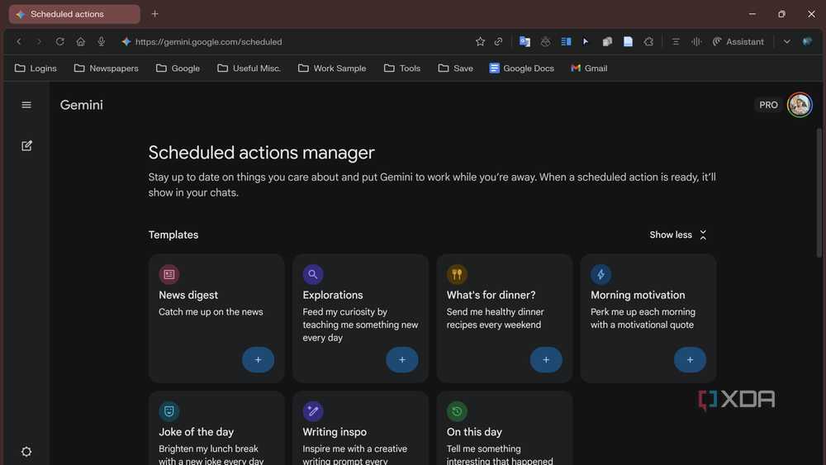The height and width of the screenshot is (465, 826).
Task: Go forward with browser forward arrow
Action: (x=39, y=41)
